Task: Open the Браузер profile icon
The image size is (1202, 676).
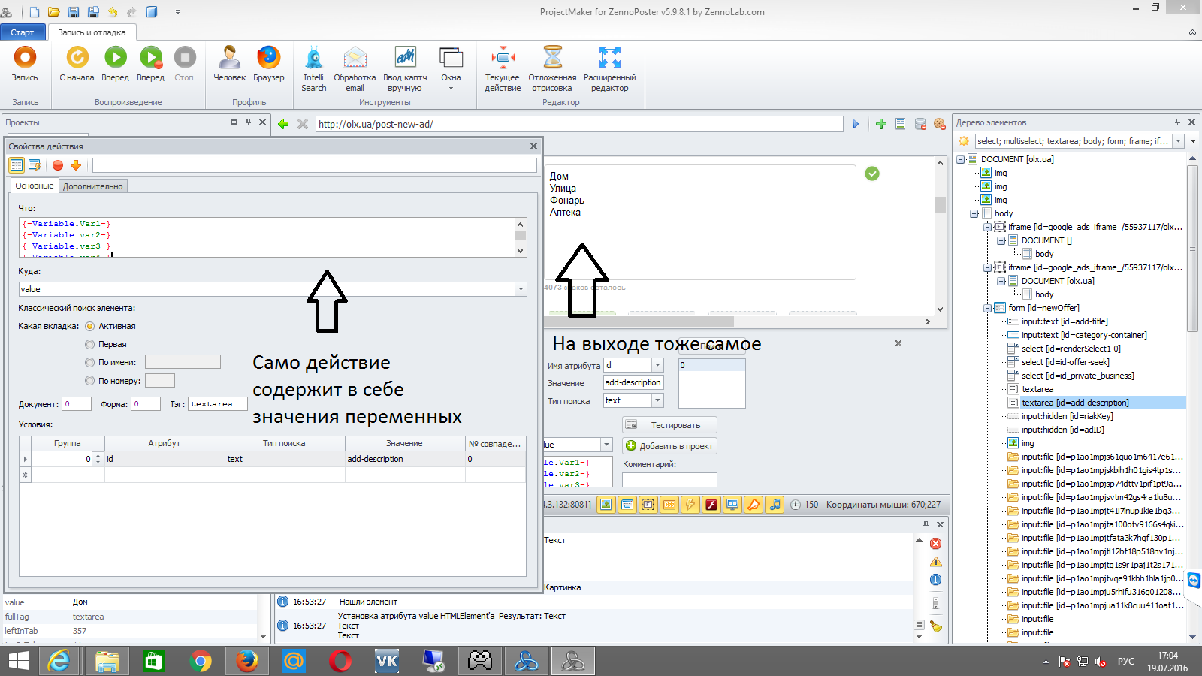Action: 268,58
